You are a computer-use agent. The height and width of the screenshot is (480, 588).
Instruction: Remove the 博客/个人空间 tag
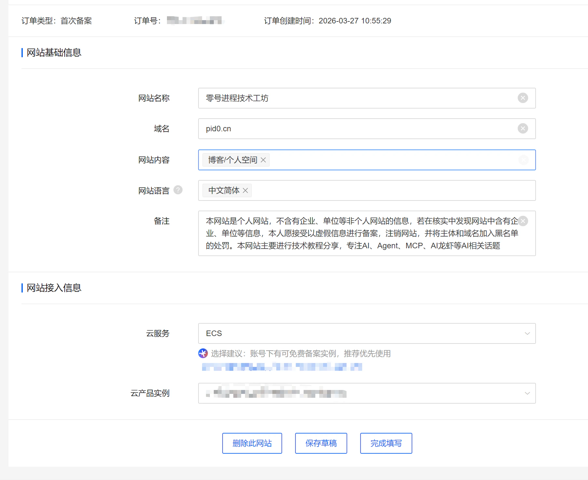[x=264, y=160]
